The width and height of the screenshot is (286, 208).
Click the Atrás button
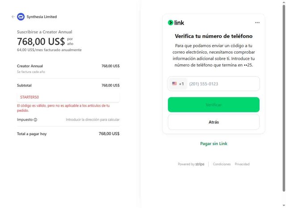214,122
